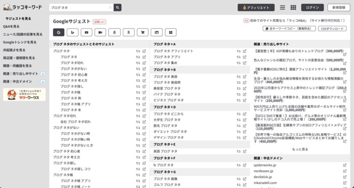Open the 色んなジャンルの雑記ブログ listing
Image resolution: width=354 pixels, height=188 pixels.
pyautogui.click(x=299, y=60)
